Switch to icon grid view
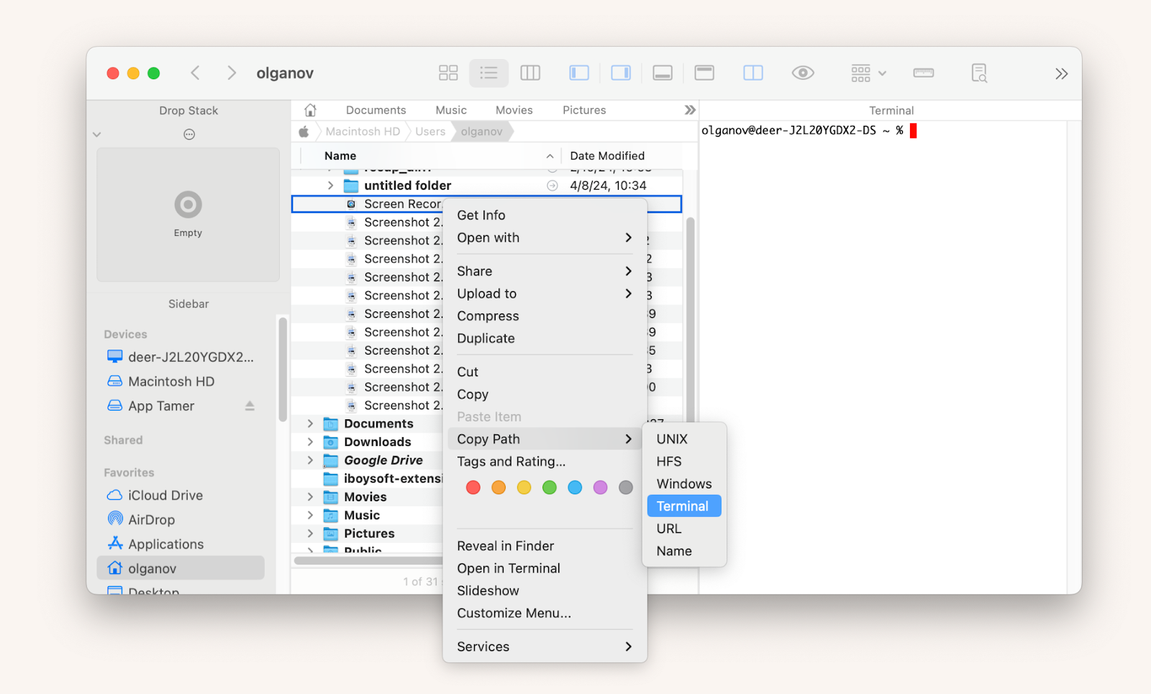 click(x=448, y=73)
